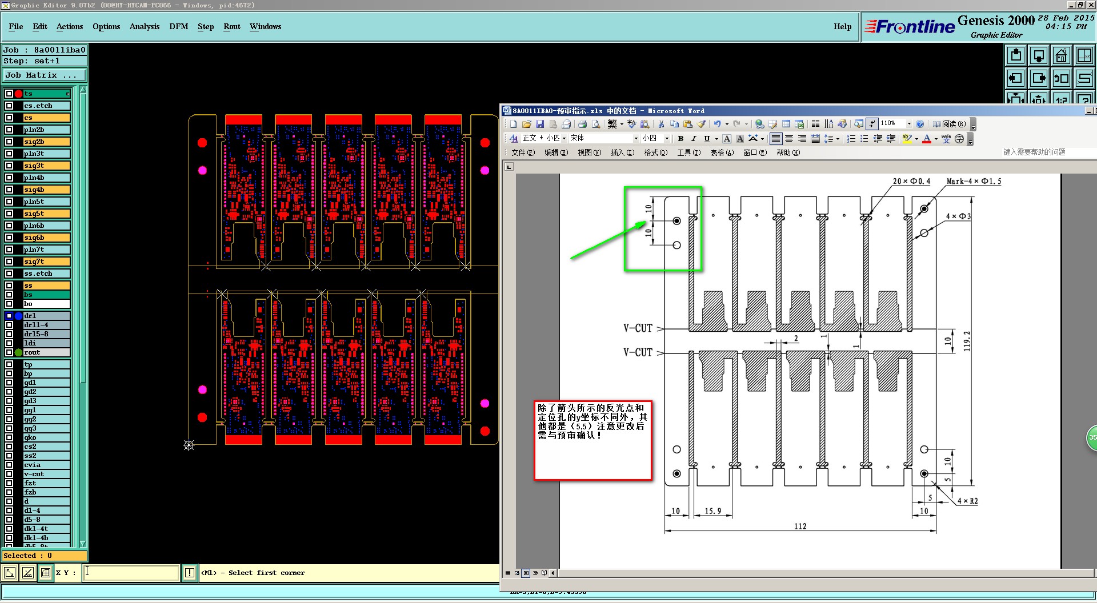Image resolution: width=1097 pixels, height=603 pixels.
Task: Click the grid snap icon left of X Y
Action: [45, 573]
